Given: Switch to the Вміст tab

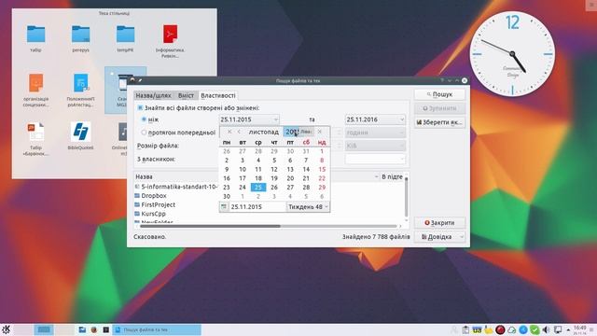Looking at the screenshot, I should coord(186,95).
